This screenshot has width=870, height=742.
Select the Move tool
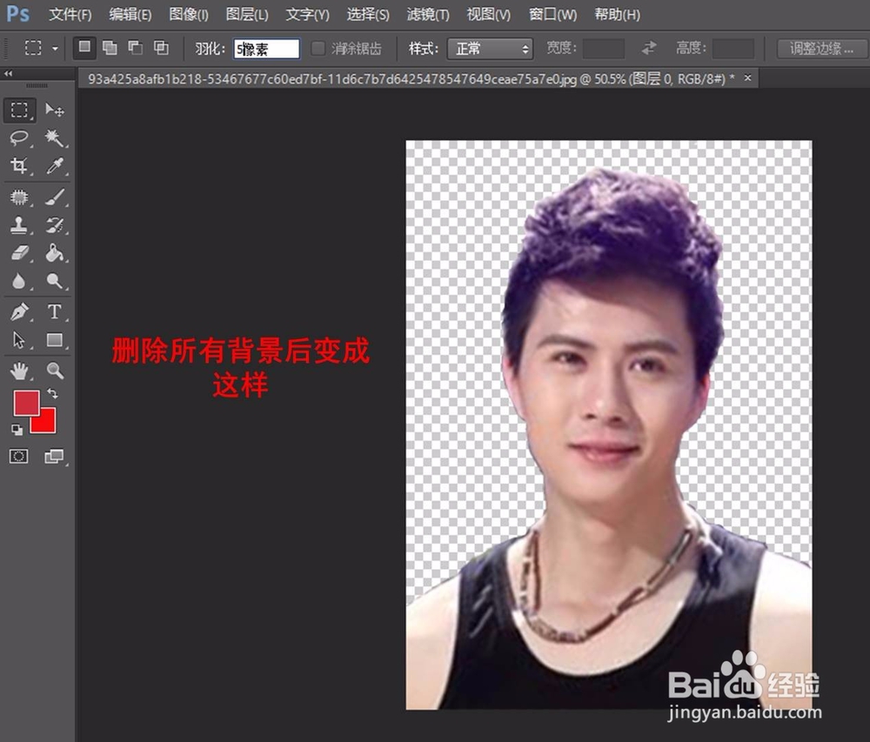(54, 110)
